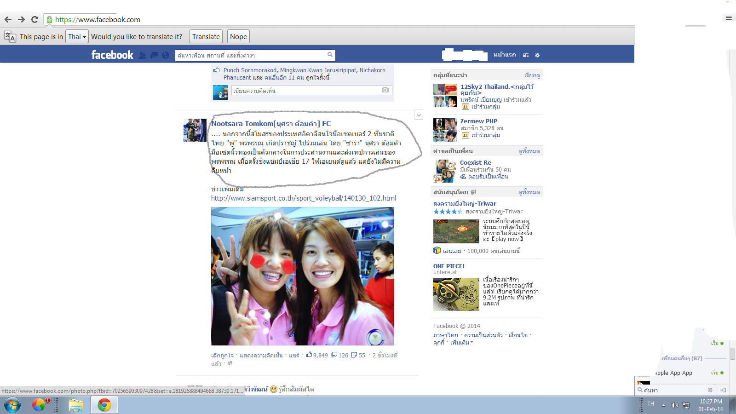Go to หน้าแรก home link

pyautogui.click(x=505, y=55)
